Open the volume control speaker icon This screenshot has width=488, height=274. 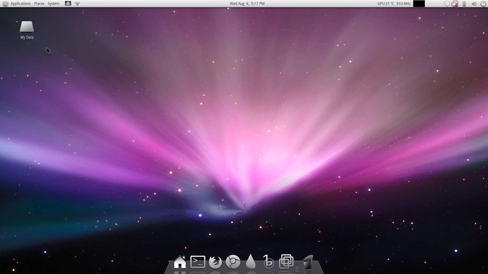(x=474, y=4)
